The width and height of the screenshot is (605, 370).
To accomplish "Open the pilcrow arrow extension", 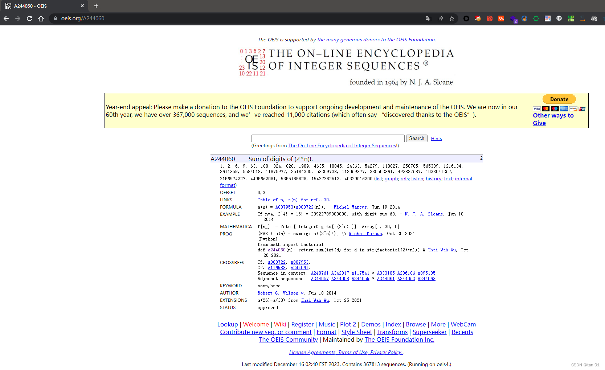I will [582, 18].
